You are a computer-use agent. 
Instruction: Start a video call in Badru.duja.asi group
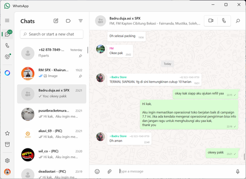tap(211, 21)
